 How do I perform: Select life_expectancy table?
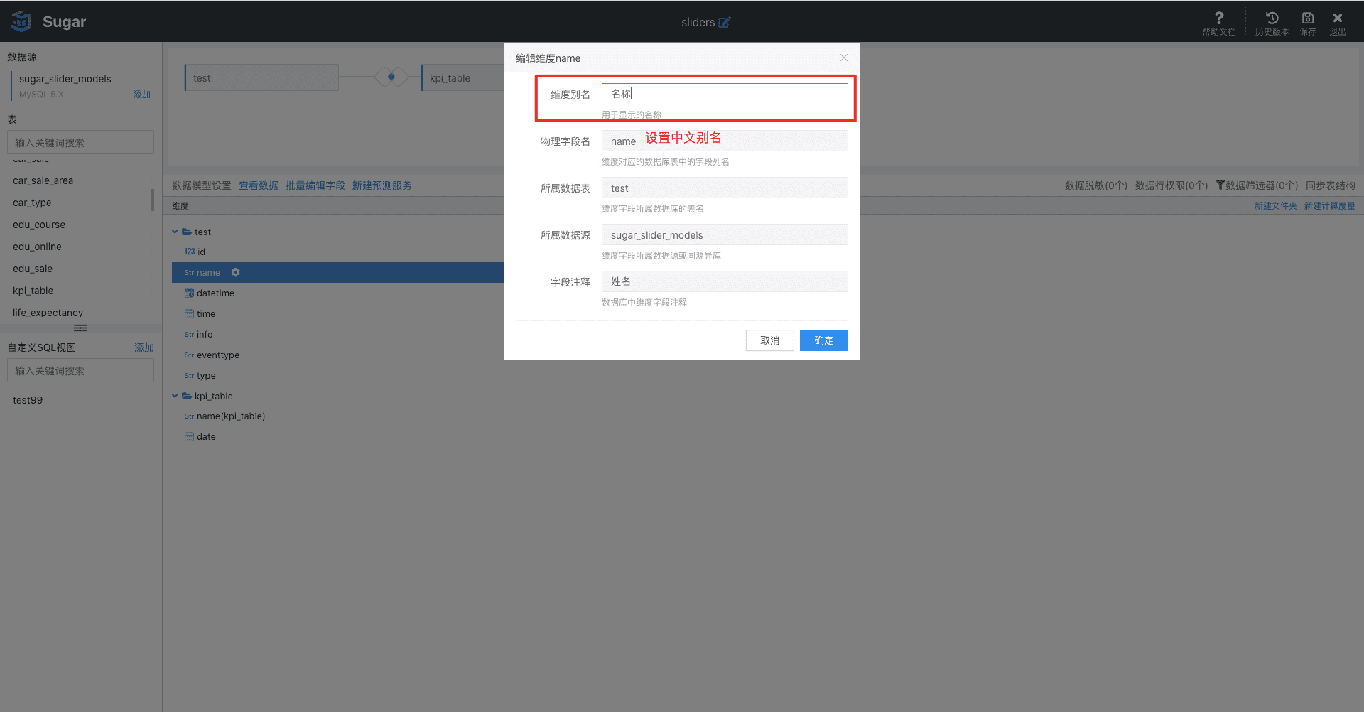pos(48,313)
